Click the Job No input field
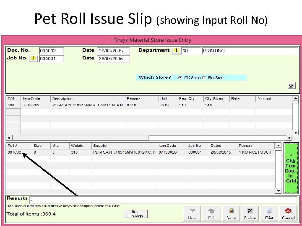The height and width of the screenshot is (226, 302). coord(51,59)
